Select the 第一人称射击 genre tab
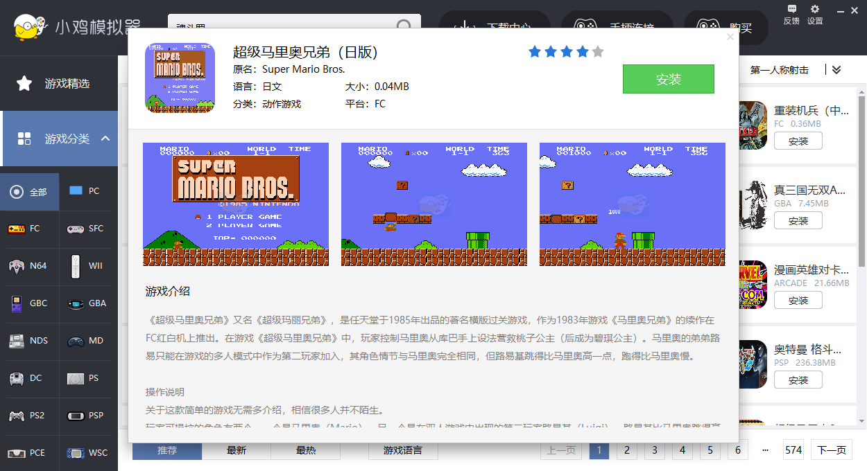 coord(780,70)
